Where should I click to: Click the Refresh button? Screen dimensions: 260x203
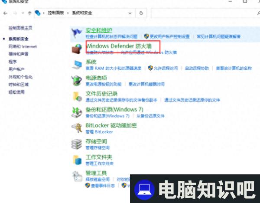(141, 13)
